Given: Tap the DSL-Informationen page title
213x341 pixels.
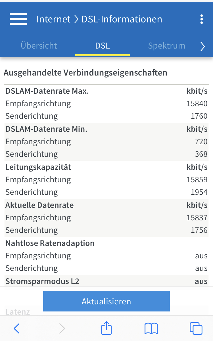Looking at the screenshot, I should pos(122,19).
